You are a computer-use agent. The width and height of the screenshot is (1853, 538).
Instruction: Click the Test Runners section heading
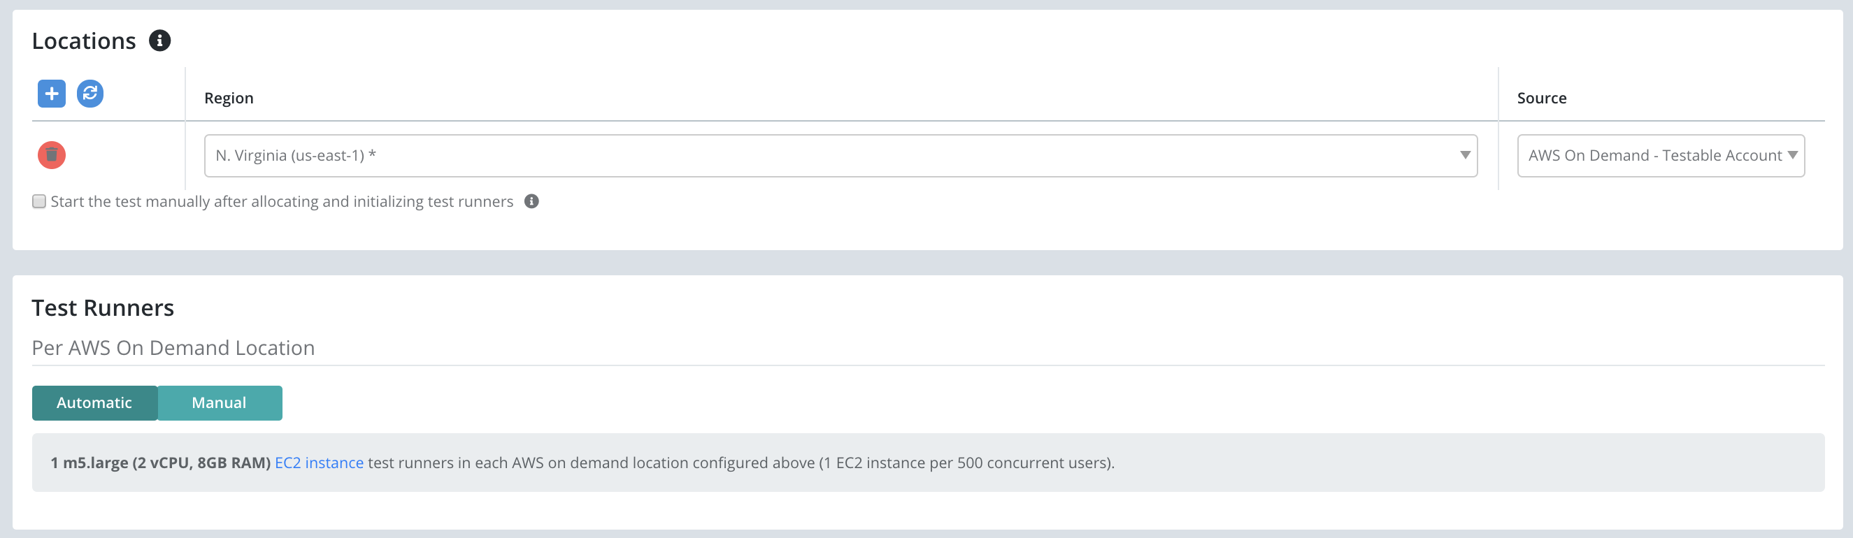coord(103,308)
